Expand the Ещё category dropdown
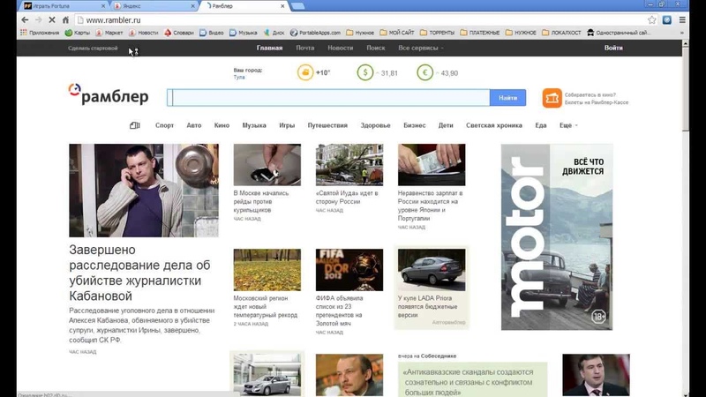This screenshot has height=397, width=706. [x=568, y=125]
